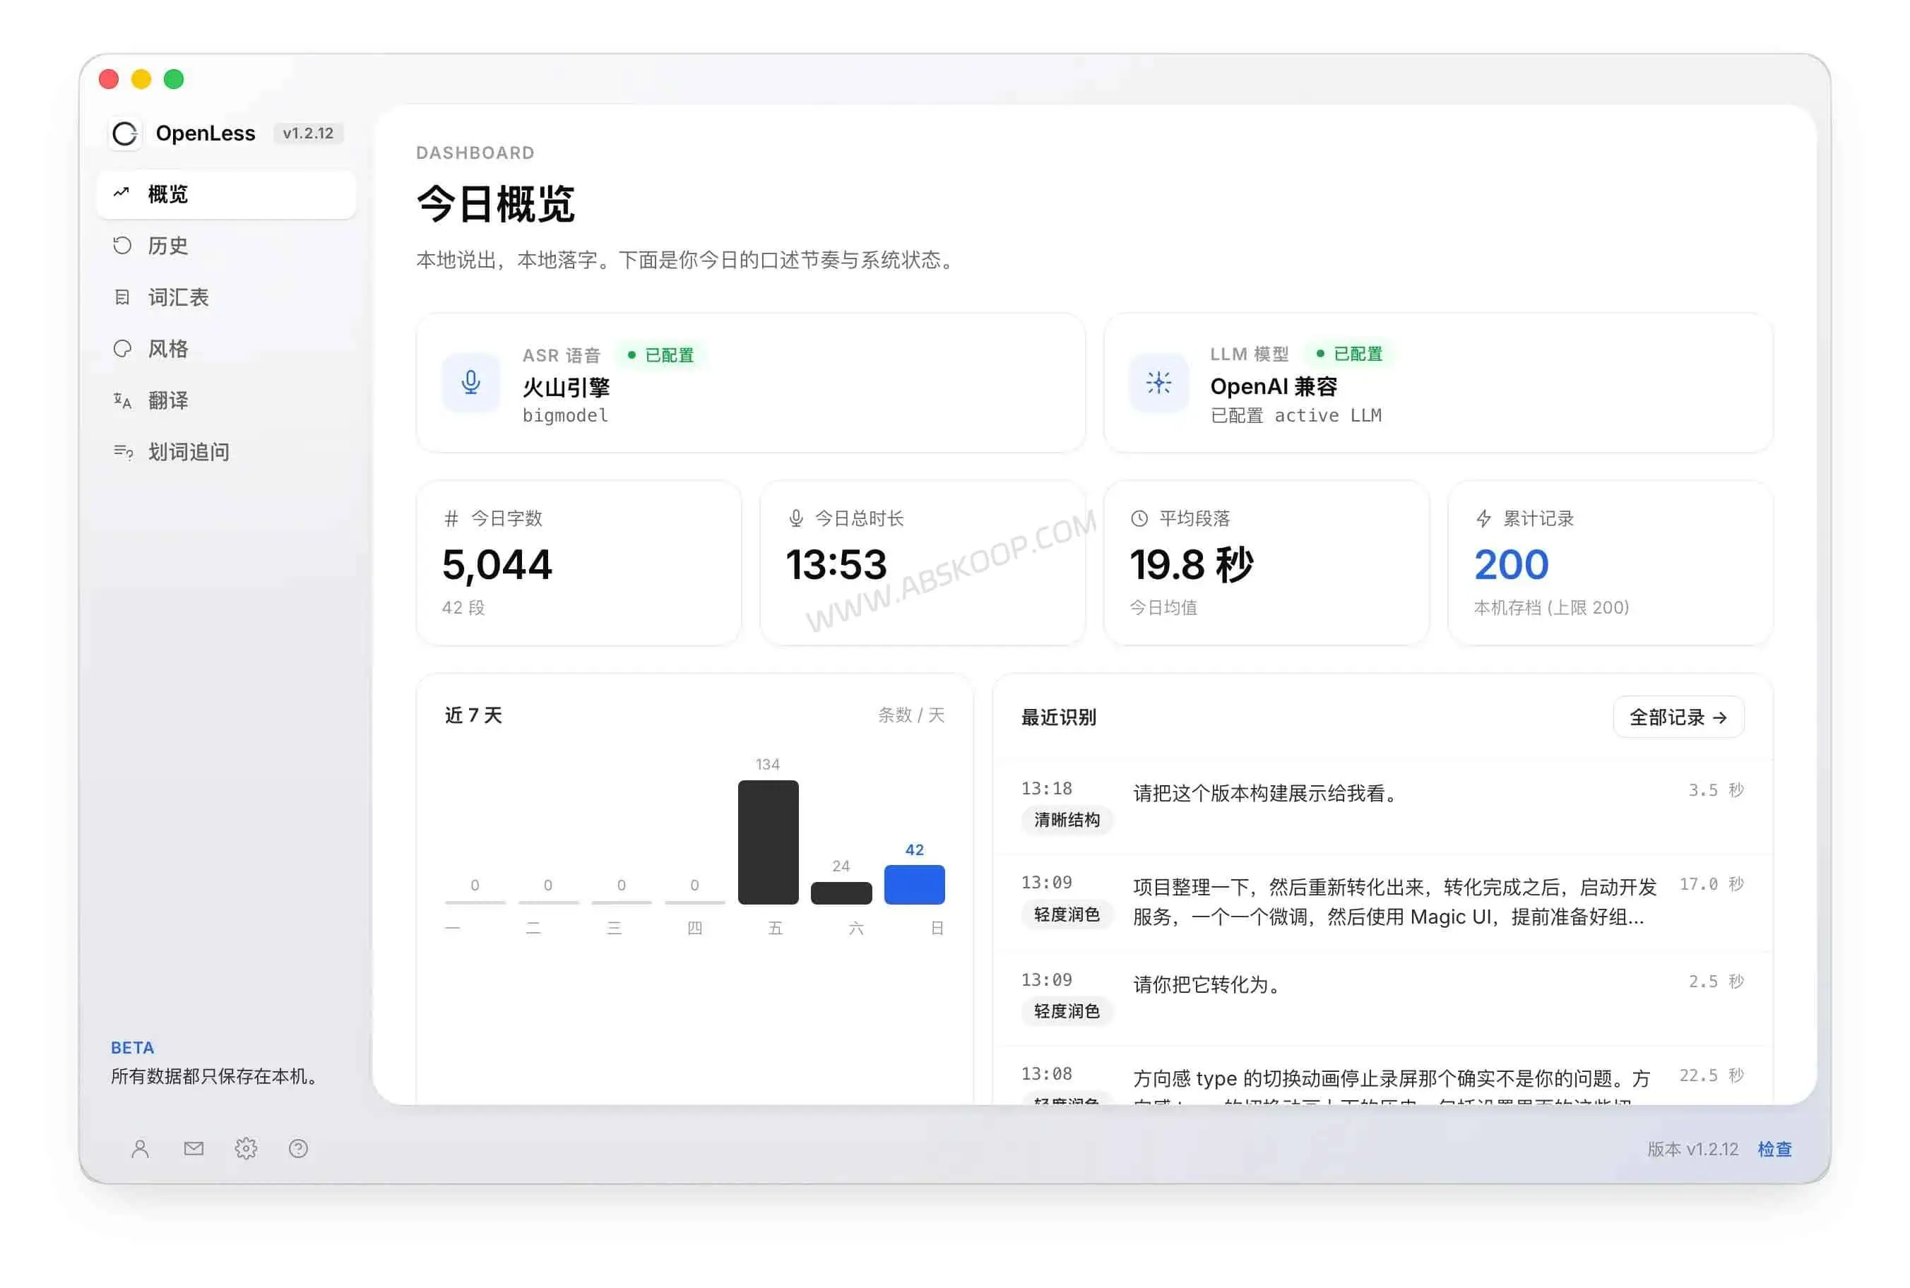This screenshot has width=1910, height=1288.
Task: Open the recognition entry 项目整理一下
Action: 1394,902
